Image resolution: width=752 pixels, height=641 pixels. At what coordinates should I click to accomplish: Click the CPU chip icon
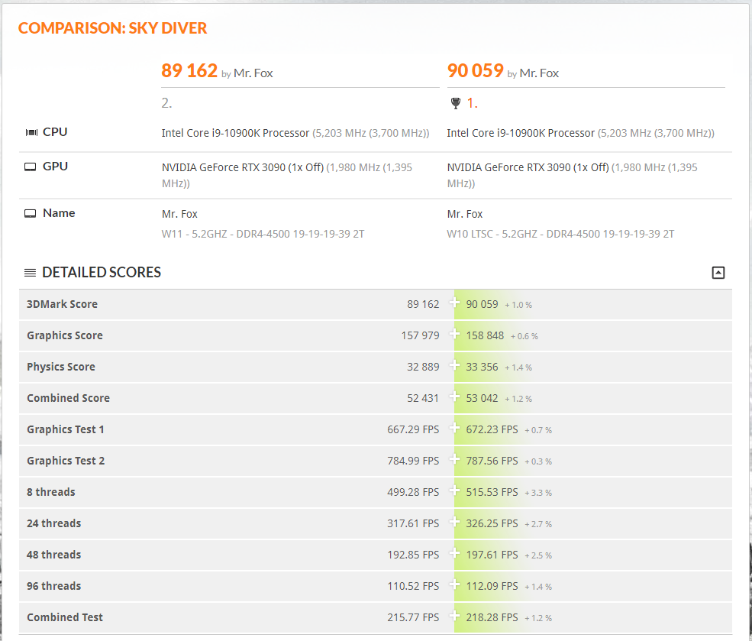click(x=31, y=132)
